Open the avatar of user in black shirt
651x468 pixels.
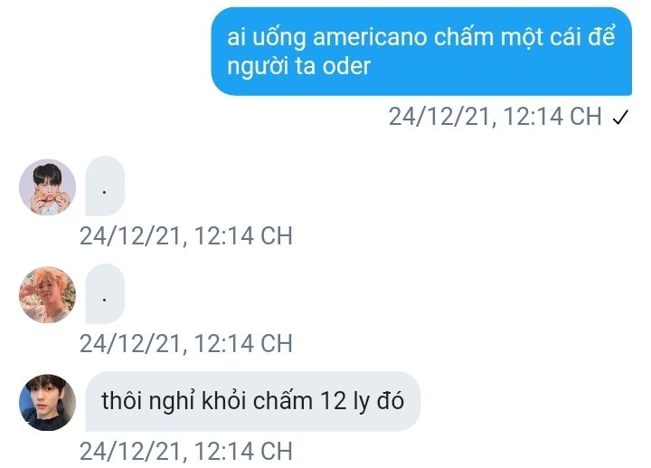tap(47, 402)
